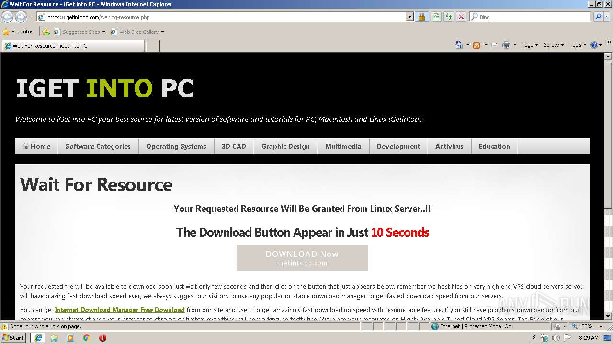
Task: Toggle Compatibility View icon in address bar
Action: [436, 17]
